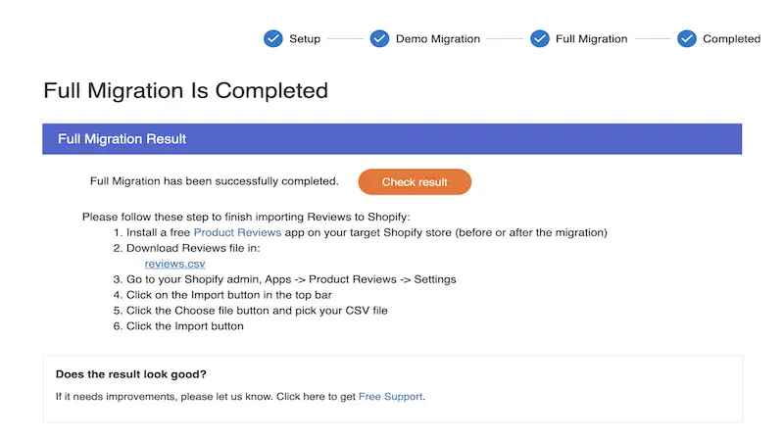Select the Setup step label
The image size is (784, 441).
pyautogui.click(x=305, y=39)
